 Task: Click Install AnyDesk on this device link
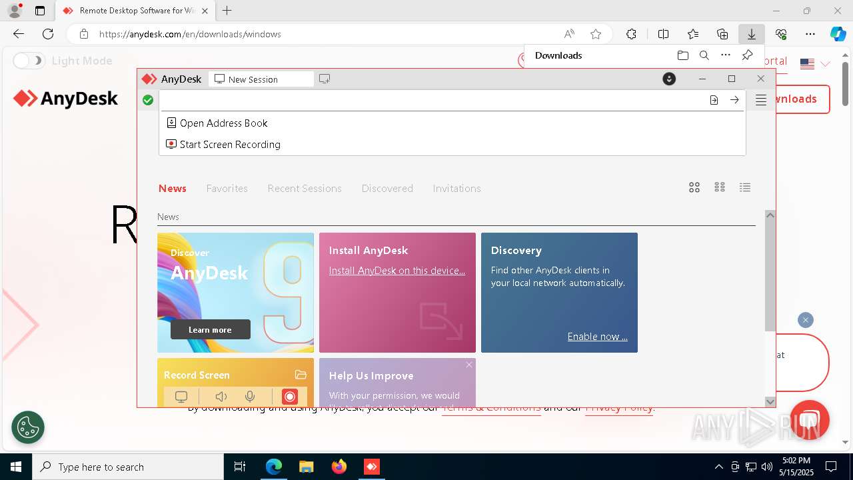[397, 271]
